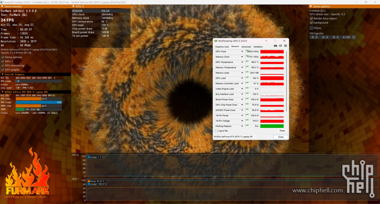Click the Memory Used 2401 MB value

pyautogui.click(x=252, y=73)
